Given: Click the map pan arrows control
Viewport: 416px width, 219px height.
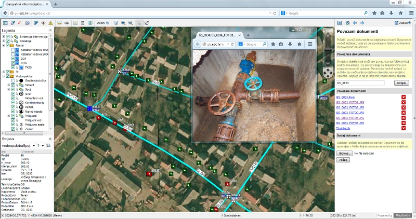Looking at the screenshot, I should (x=328, y=73).
